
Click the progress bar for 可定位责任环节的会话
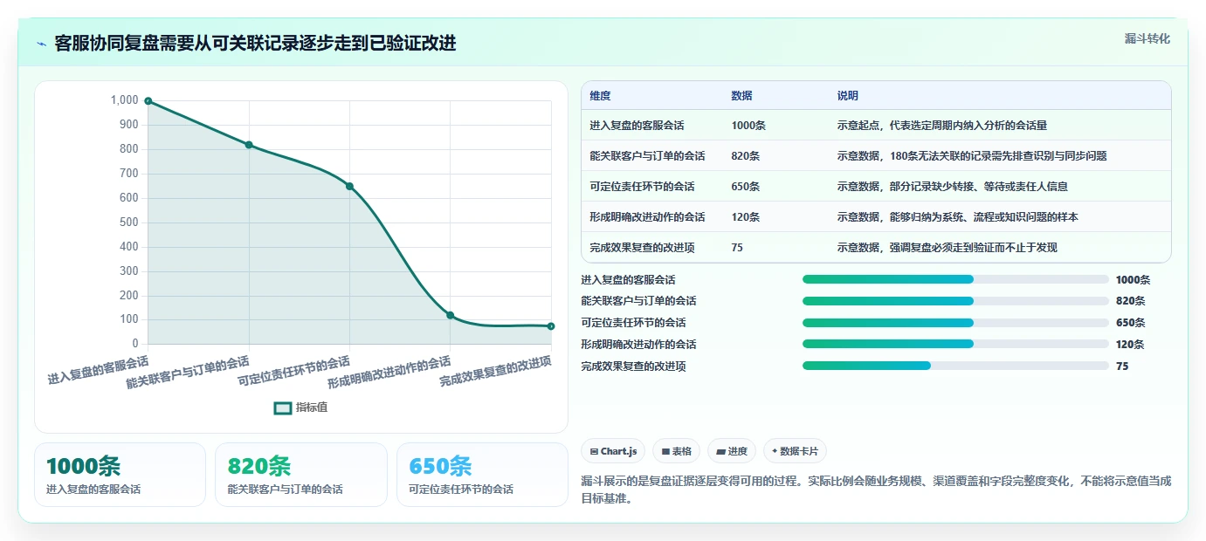(955, 322)
